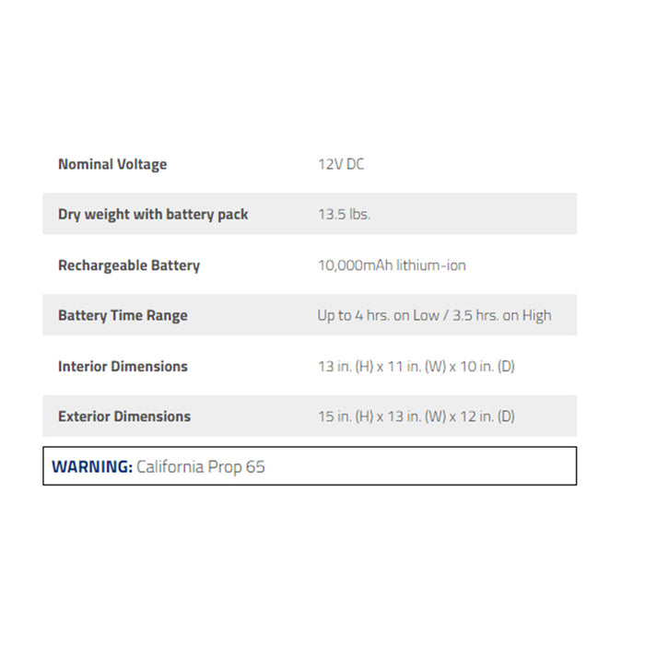
Task: Click the Rechargeable Battery label
Action: pos(129,265)
